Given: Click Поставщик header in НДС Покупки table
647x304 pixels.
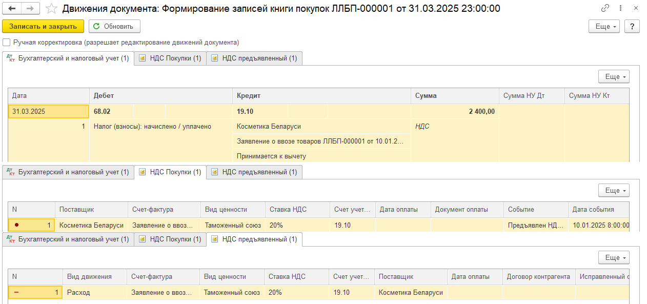Looking at the screenshot, I should click(x=91, y=209).
